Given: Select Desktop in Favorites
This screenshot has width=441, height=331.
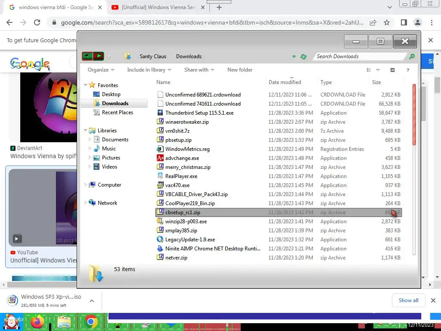Looking at the screenshot, I should click(111, 94).
